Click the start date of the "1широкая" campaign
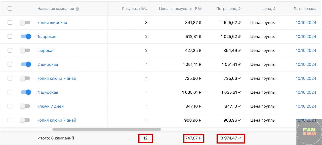This screenshot has width=322, height=145. click(306, 37)
